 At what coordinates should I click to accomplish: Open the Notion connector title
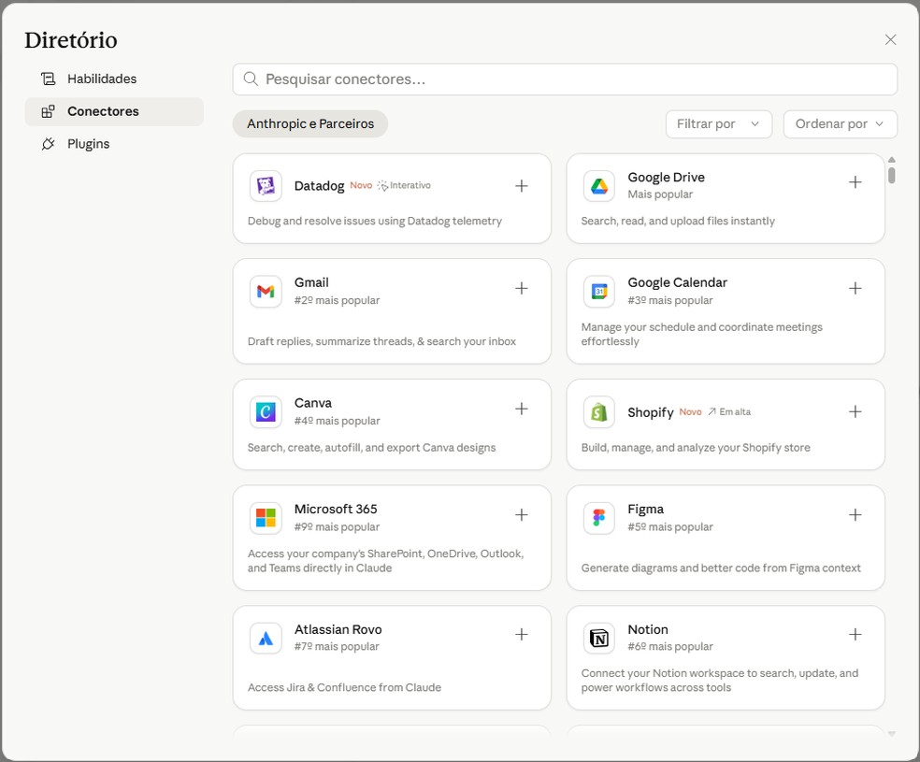(648, 629)
